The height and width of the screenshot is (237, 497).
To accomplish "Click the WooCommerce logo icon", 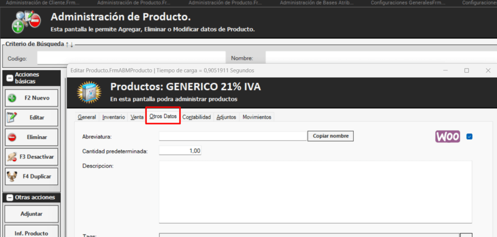I will (447, 137).
